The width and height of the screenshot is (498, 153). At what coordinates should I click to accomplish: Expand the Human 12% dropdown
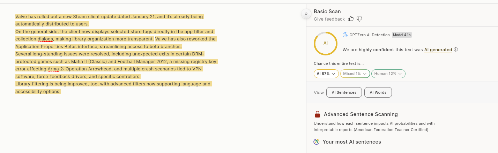click(388, 74)
